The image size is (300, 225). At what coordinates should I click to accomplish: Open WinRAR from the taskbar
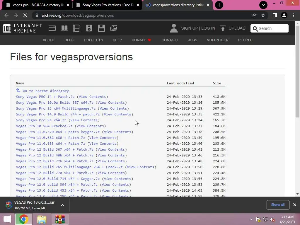(x=60, y=219)
